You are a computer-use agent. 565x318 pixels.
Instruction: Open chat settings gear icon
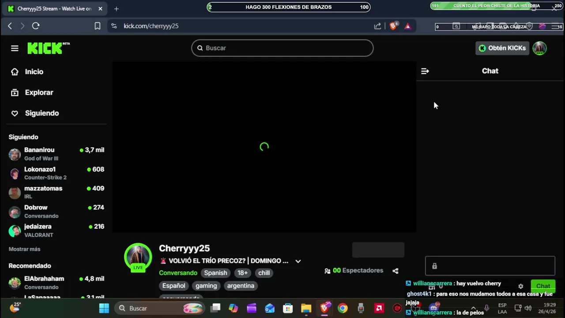click(x=520, y=286)
